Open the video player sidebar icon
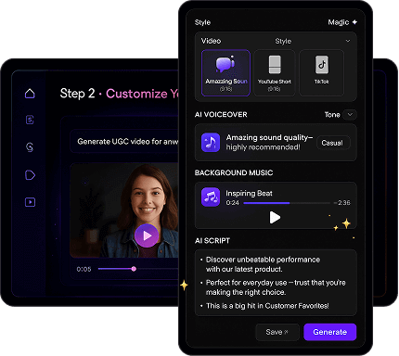 [x=30, y=202]
